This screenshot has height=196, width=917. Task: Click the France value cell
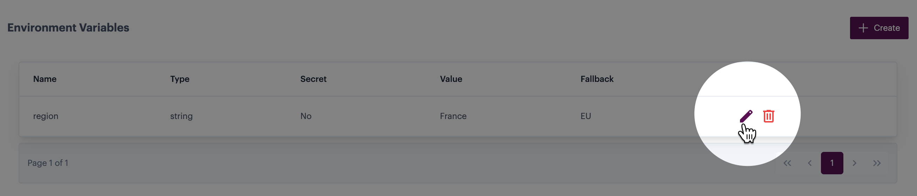[x=453, y=116]
